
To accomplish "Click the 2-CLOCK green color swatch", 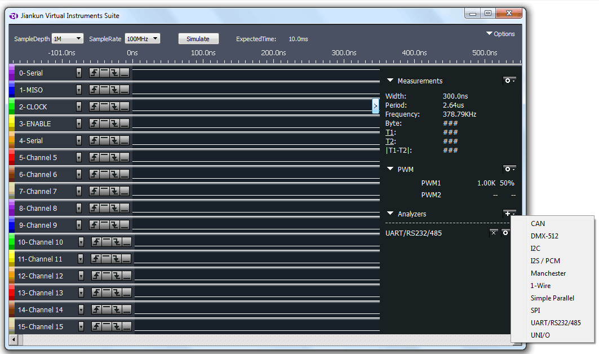I will [x=12, y=107].
